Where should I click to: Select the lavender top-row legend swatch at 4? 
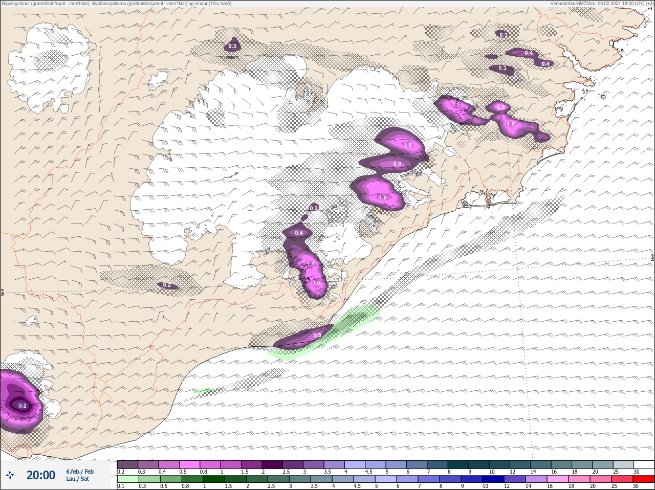pos(355,464)
